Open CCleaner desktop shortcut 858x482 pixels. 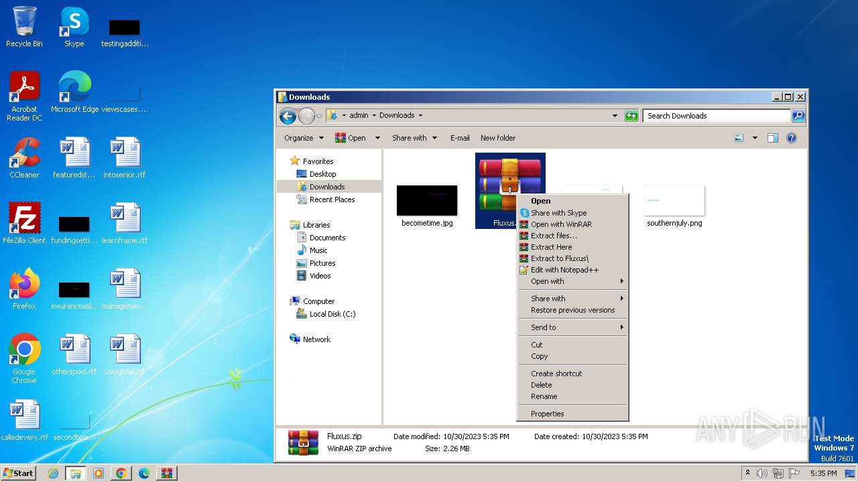[x=24, y=158]
